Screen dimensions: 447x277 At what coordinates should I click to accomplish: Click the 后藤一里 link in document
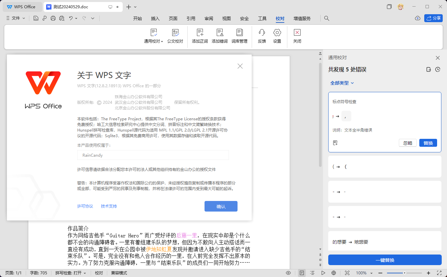tap(187, 235)
